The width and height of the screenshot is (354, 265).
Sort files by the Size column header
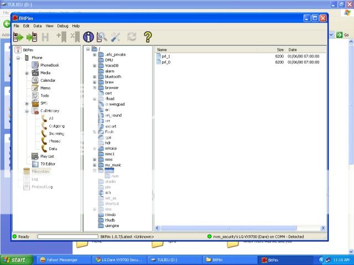[280, 50]
